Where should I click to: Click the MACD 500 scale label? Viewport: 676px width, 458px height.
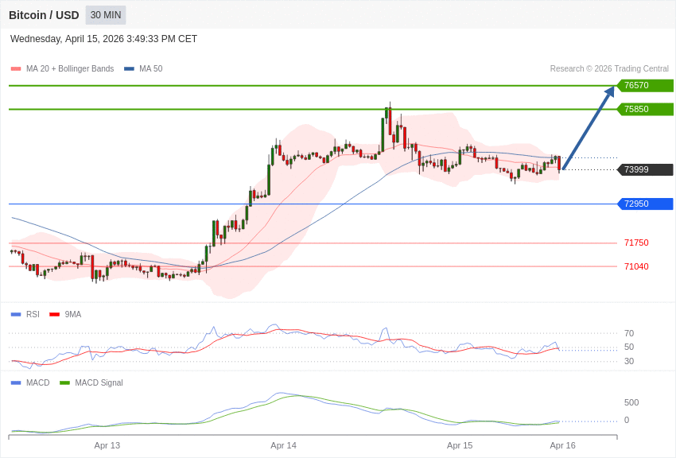pyautogui.click(x=631, y=403)
